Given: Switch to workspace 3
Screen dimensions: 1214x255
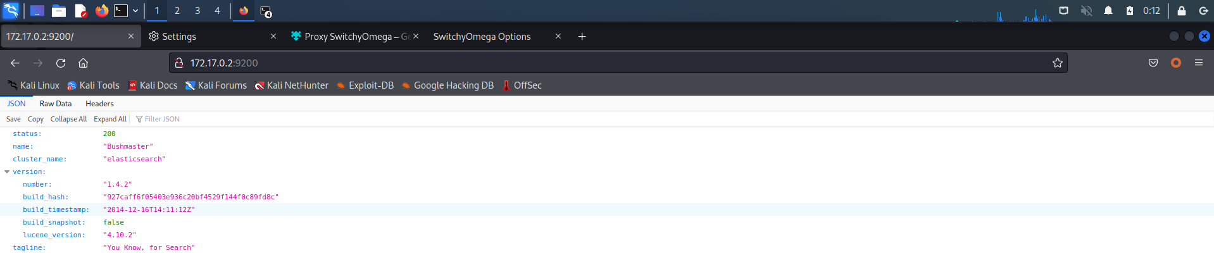Looking at the screenshot, I should [197, 11].
